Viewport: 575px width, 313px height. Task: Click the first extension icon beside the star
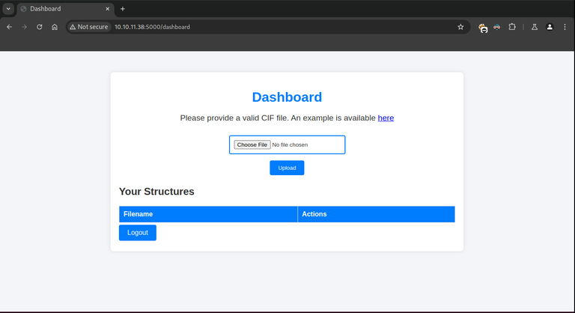tap(483, 28)
